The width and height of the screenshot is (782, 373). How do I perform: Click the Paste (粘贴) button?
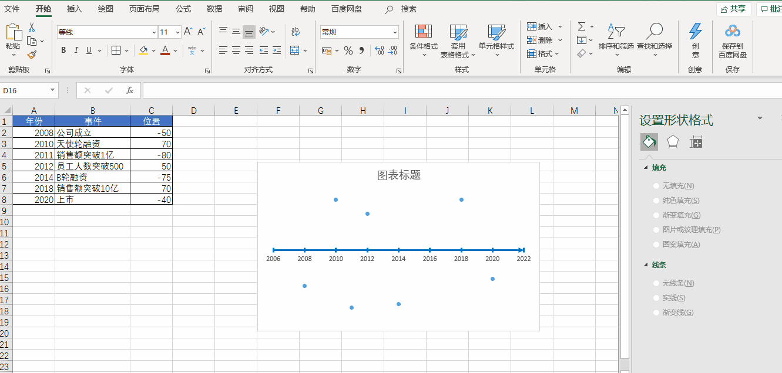(13, 39)
